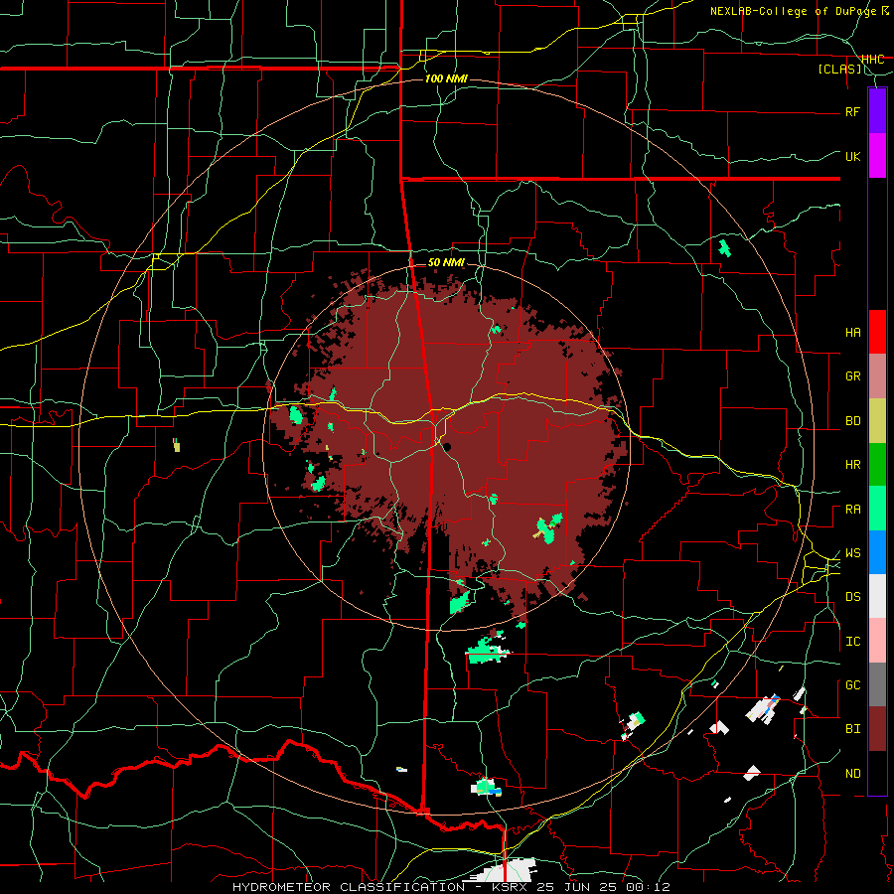Click the black radar site dot at map center

coord(447,447)
